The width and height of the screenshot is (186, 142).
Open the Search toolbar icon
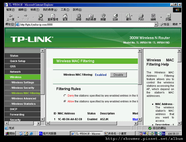(79, 17)
